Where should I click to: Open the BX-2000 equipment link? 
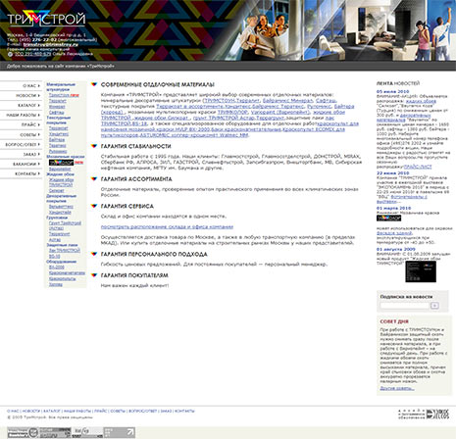point(57,268)
